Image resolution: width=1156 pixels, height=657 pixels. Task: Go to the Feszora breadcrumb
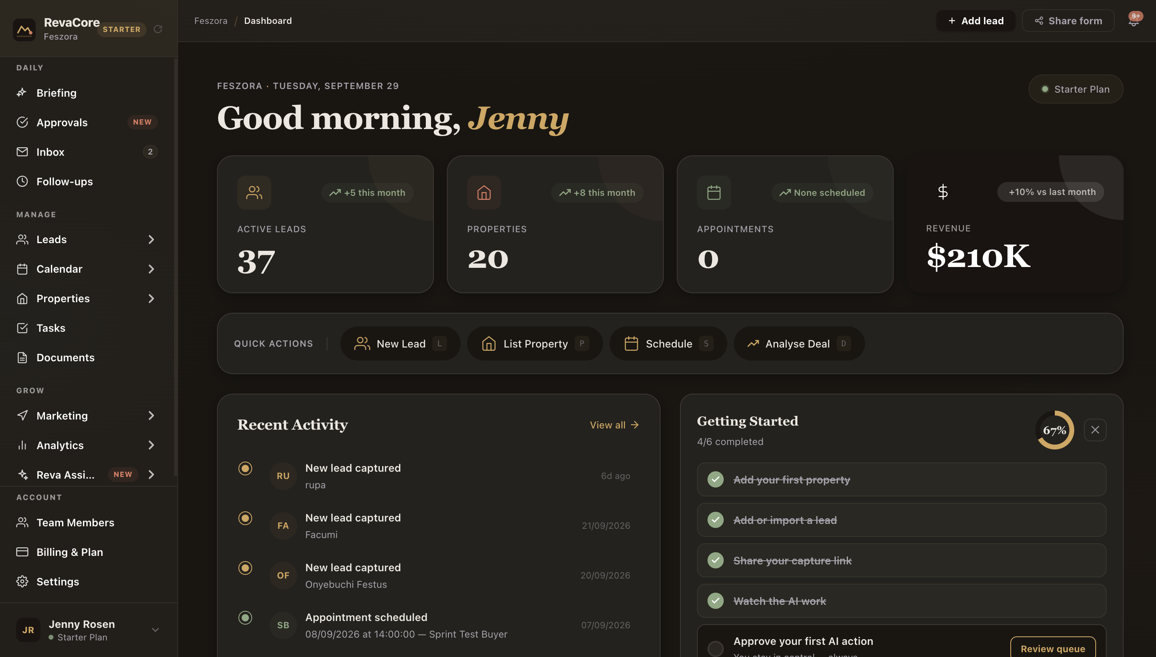(211, 21)
